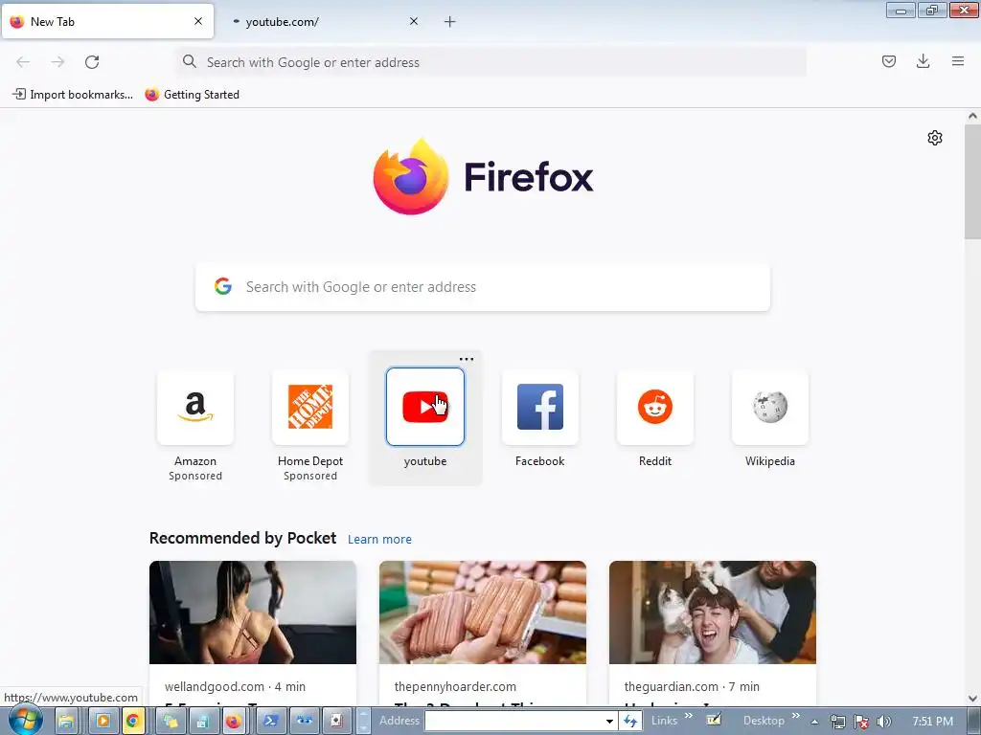The height and width of the screenshot is (735, 981).
Task: Open new tab page settings gear
Action: 935,138
